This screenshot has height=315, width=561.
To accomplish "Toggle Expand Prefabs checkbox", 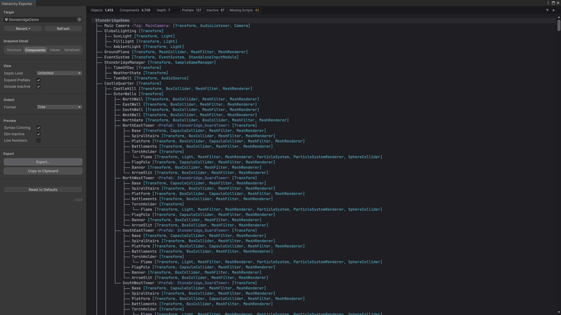I will tap(39, 80).
